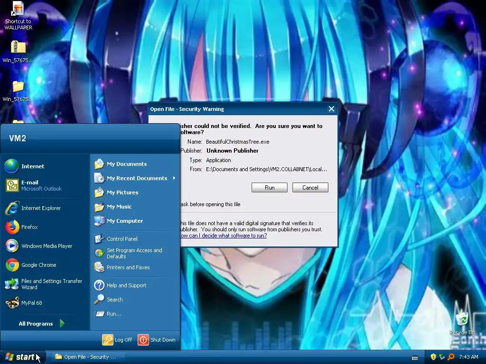Click Run in the Security Warning dialog
This screenshot has height=364, width=486.
[270, 188]
